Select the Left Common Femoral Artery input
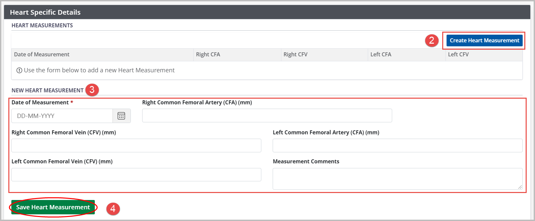Viewport: 535px width, 221px height. pyautogui.click(x=397, y=145)
